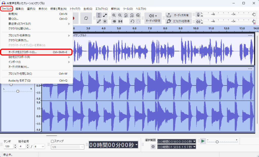
Task: Open selection start time format dropdown
Action: tap(194, 142)
